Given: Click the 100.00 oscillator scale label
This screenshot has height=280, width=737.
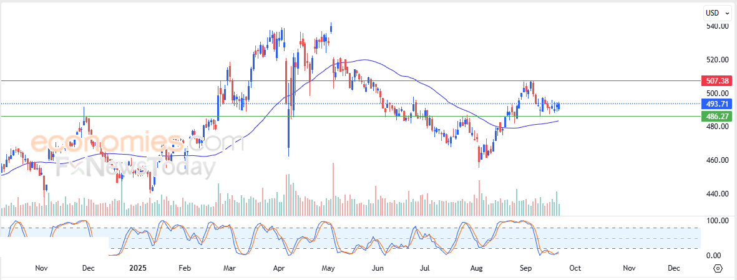Looking at the screenshot, I should (x=717, y=220).
